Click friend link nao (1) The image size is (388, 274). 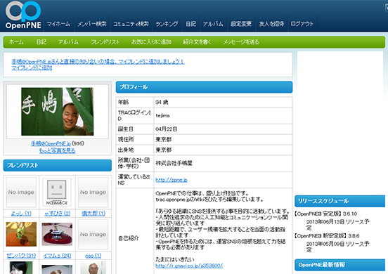point(93,256)
